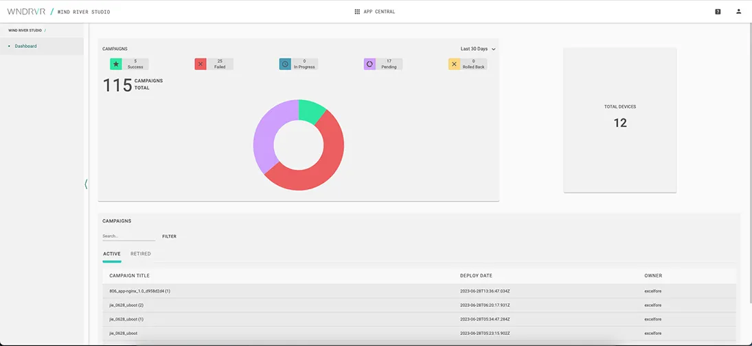The height and width of the screenshot is (346, 752).
Task: Open campaign jie_0628_uboot (1)
Action: click(x=126, y=319)
